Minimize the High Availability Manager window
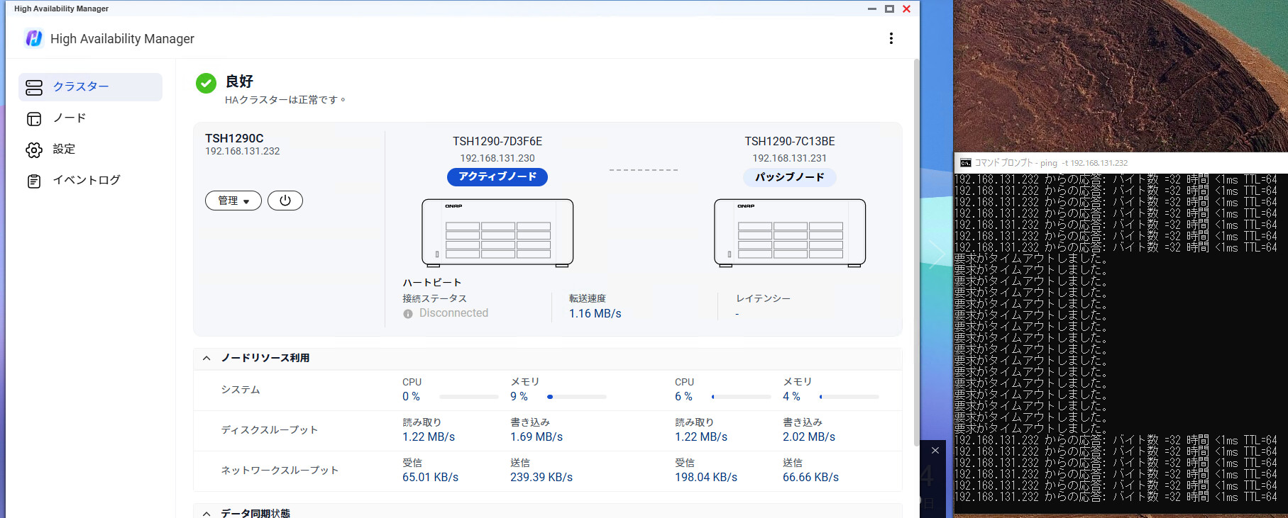 (x=872, y=9)
